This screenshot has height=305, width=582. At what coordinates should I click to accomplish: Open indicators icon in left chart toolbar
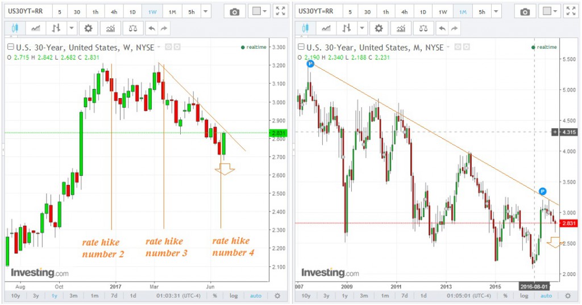point(110,28)
